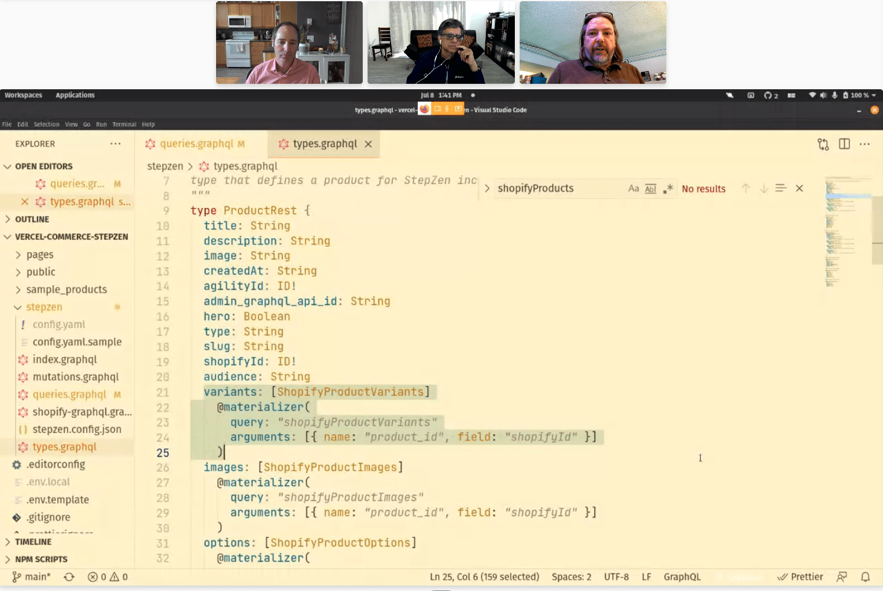Toggle match case in the search widget
This screenshot has height=591, width=883.
(633, 188)
